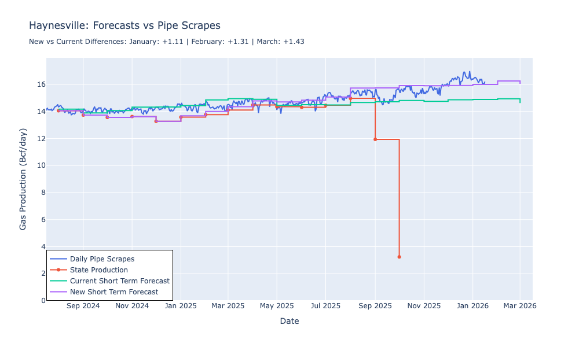Click the 'Date' x-axis title
This screenshot has height=347, width=579.
[289, 321]
